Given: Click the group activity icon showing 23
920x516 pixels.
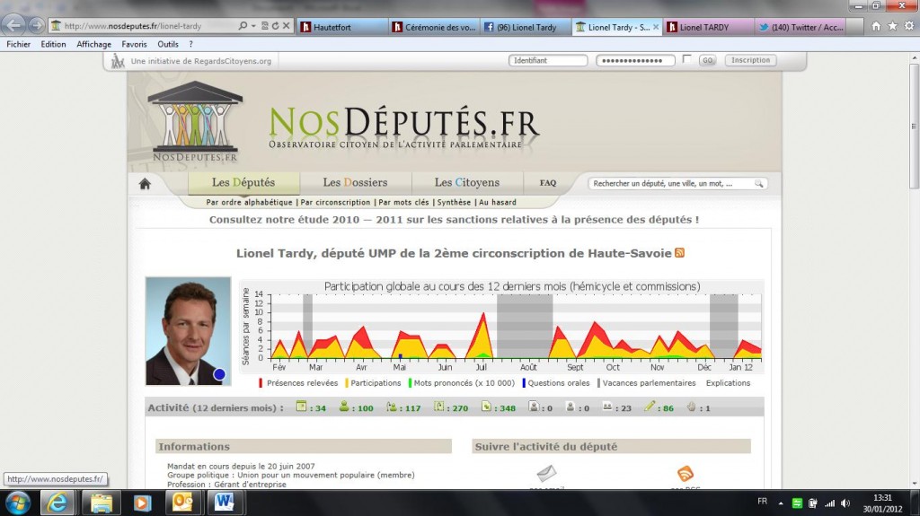Looking at the screenshot, I should pyautogui.click(x=606, y=407).
